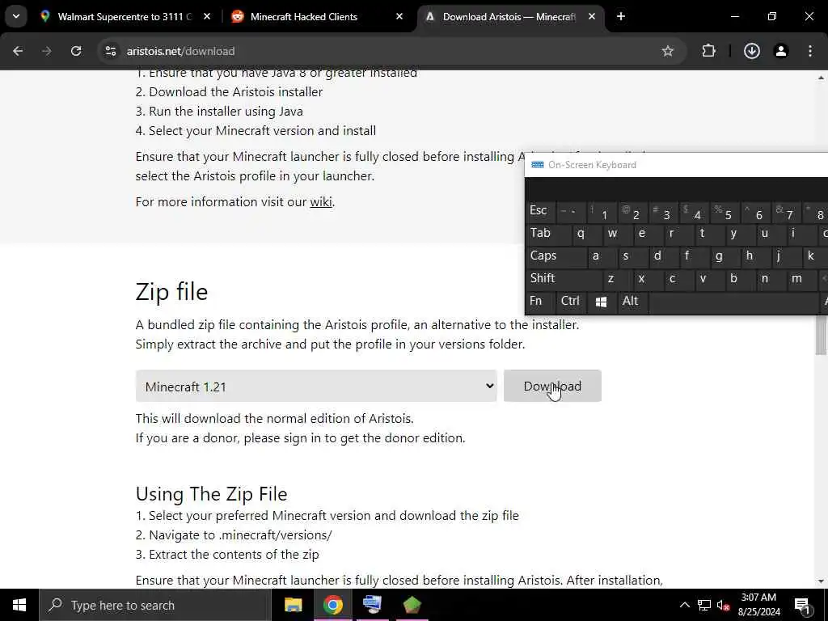Click the Esc key on the On-Screen Keyboard
828x621 pixels.
540,211
